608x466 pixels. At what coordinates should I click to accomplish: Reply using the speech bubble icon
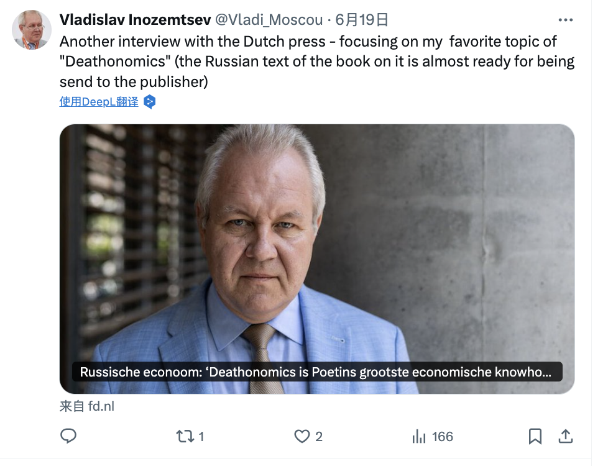pyautogui.click(x=68, y=436)
